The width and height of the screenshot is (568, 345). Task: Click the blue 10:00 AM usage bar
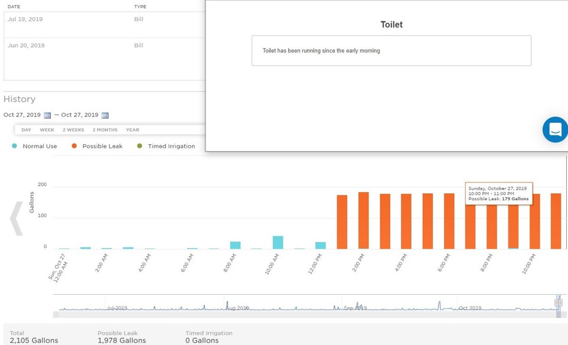click(x=278, y=242)
